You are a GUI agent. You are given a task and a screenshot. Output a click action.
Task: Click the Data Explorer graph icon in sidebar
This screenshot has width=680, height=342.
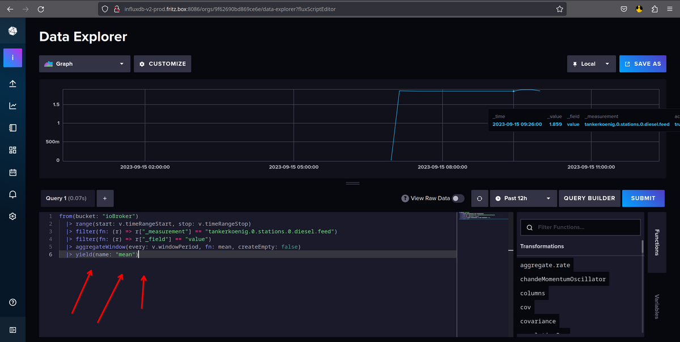[12, 105]
